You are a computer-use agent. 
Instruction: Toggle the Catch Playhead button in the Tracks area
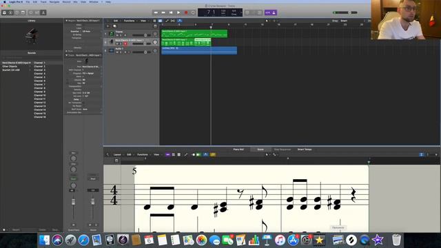click(x=179, y=21)
